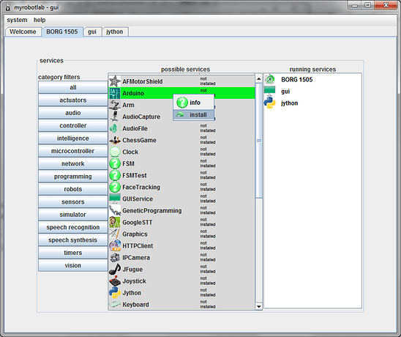
Task: Select the Joystick service icon
Action: pos(115,281)
